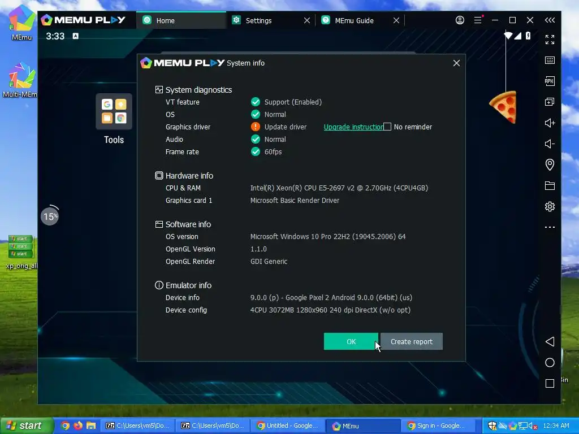The width and height of the screenshot is (579, 434).
Task: Click the volume up icon
Action: click(550, 123)
